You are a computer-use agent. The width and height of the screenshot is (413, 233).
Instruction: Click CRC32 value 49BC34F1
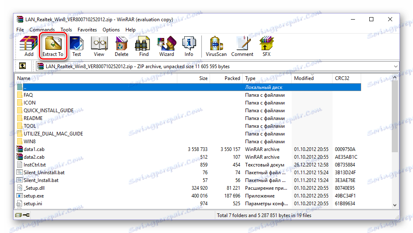pos(345,195)
